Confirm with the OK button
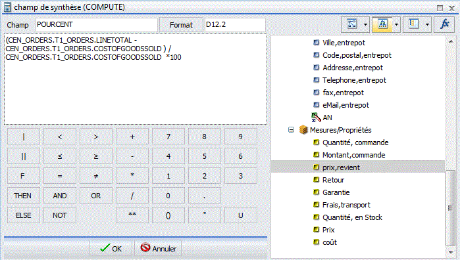The width and height of the screenshot is (460, 260). 111,248
